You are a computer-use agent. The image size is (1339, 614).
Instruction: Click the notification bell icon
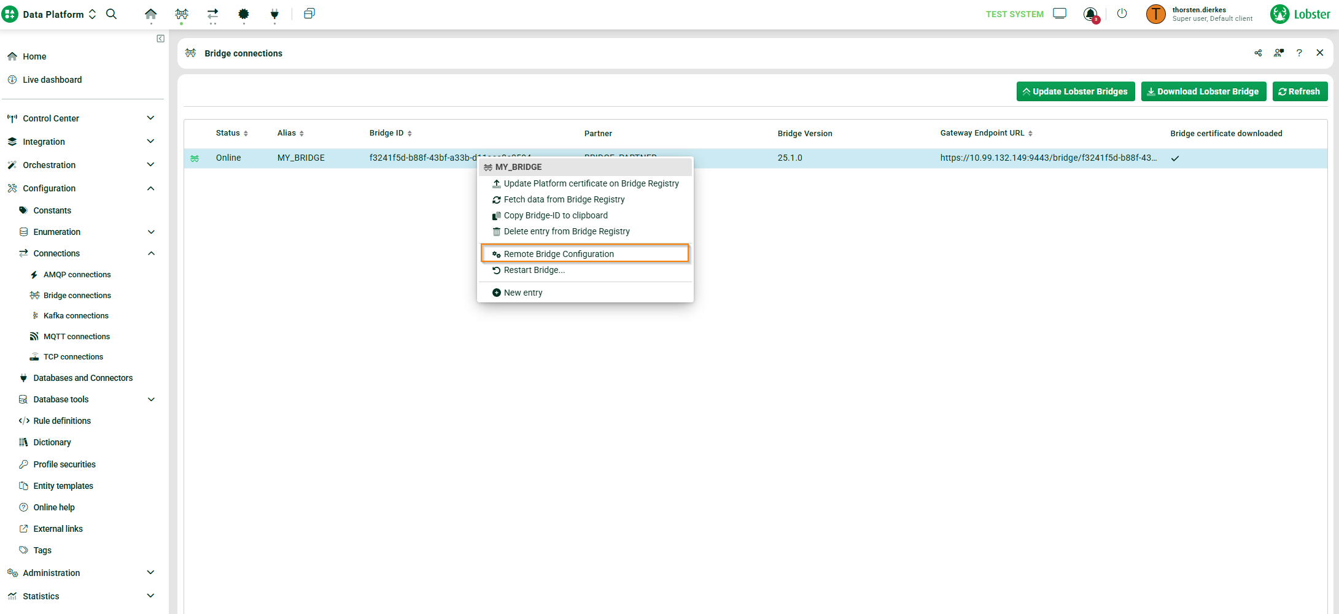coord(1090,14)
